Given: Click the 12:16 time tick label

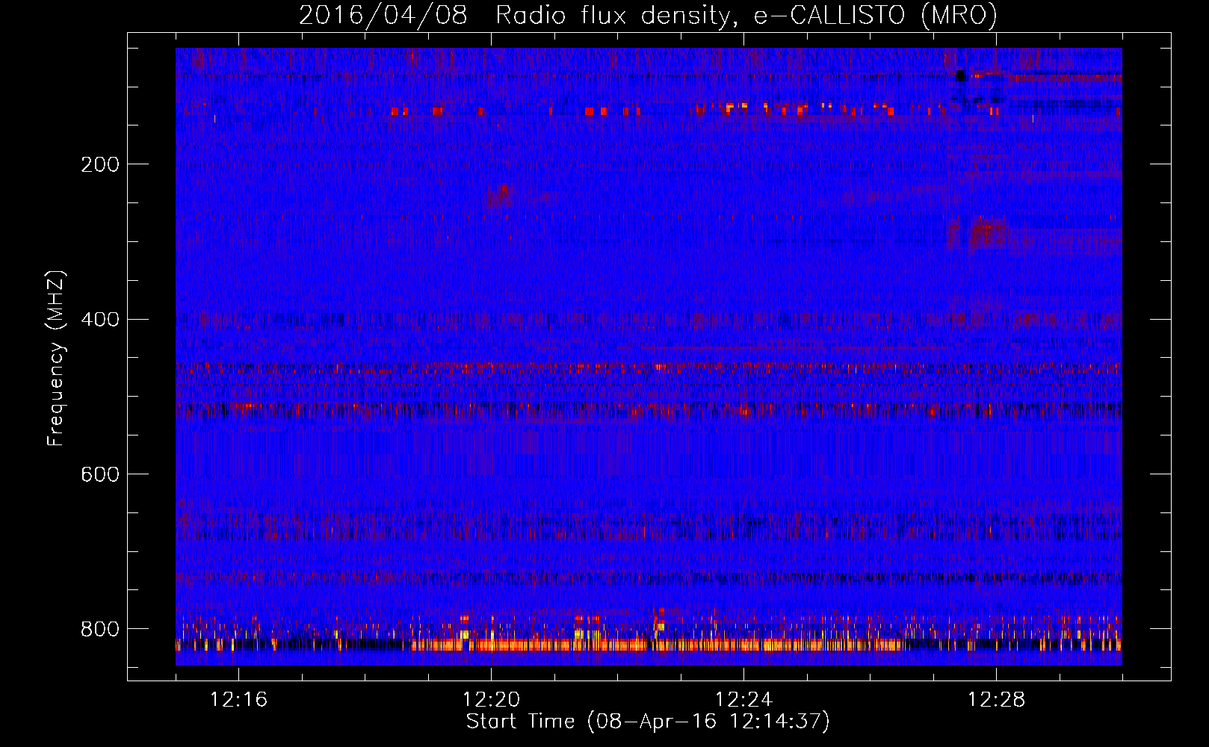Looking at the screenshot, I should point(238,700).
